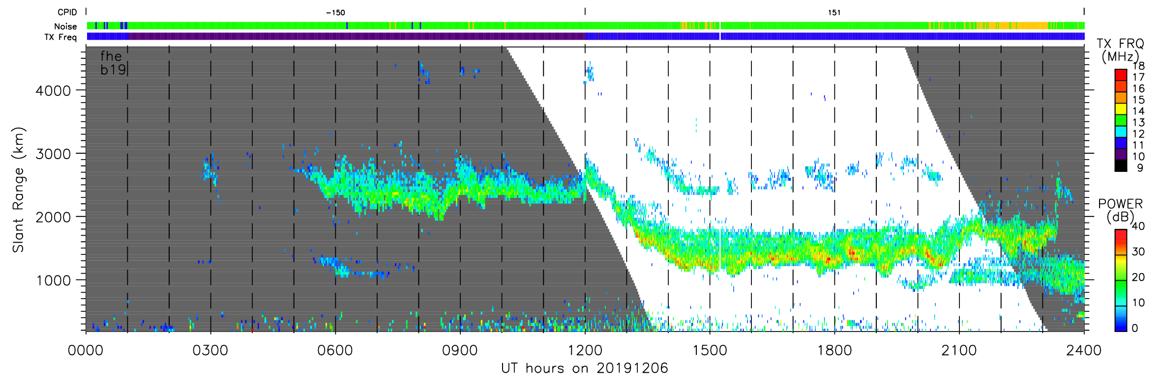Select the 2000 km range tick label

53,217
